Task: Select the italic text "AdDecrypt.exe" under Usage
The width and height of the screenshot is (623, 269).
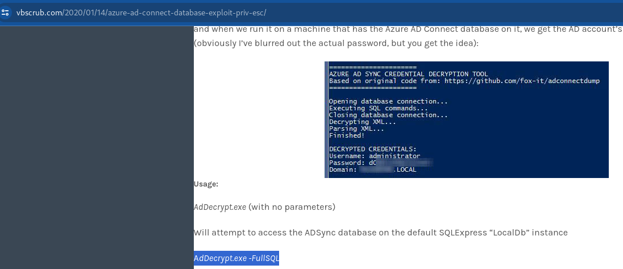Action: 220,208
